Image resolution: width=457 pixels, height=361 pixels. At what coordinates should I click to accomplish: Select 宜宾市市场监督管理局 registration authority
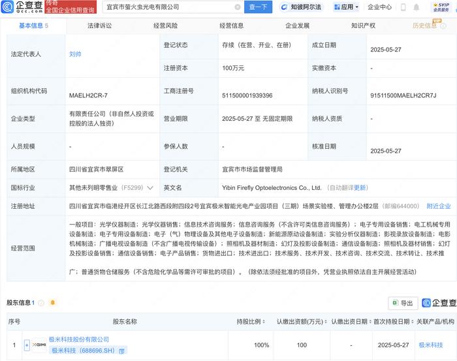pos(252,169)
